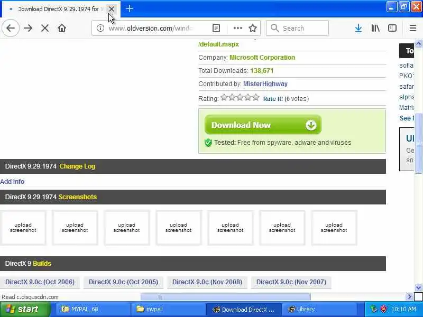Open DirectX 9.0c (Nov 2007) build

point(291,282)
